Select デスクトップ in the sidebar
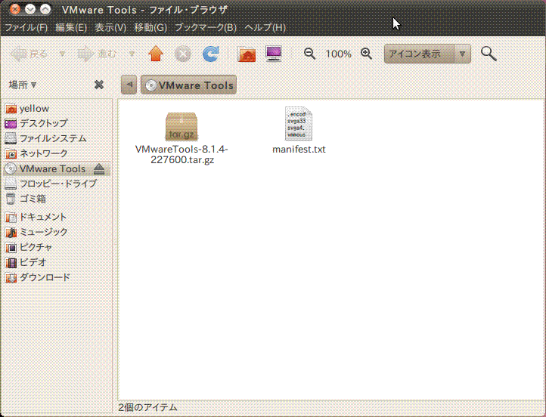The image size is (546, 417). coord(57,123)
